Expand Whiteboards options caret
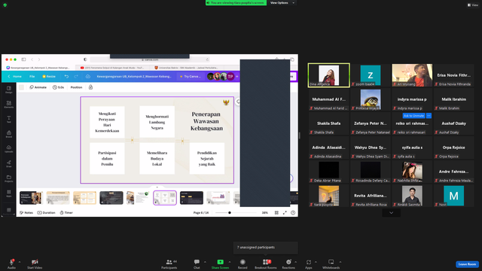Screen dimensions: 482x271 tap(340, 262)
